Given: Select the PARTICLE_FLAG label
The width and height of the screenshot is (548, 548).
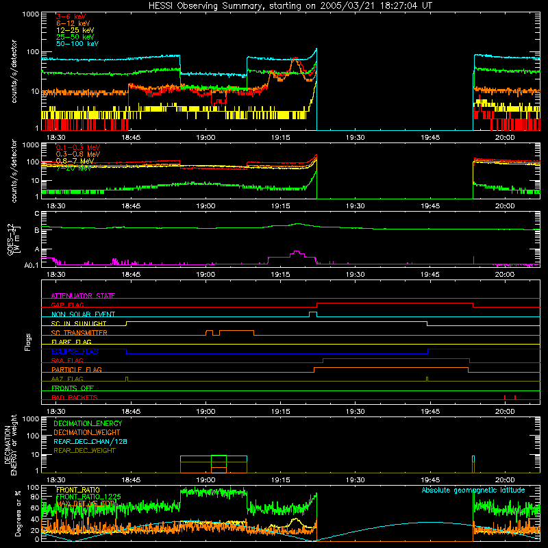Looking at the screenshot, I should pyautogui.click(x=77, y=369).
